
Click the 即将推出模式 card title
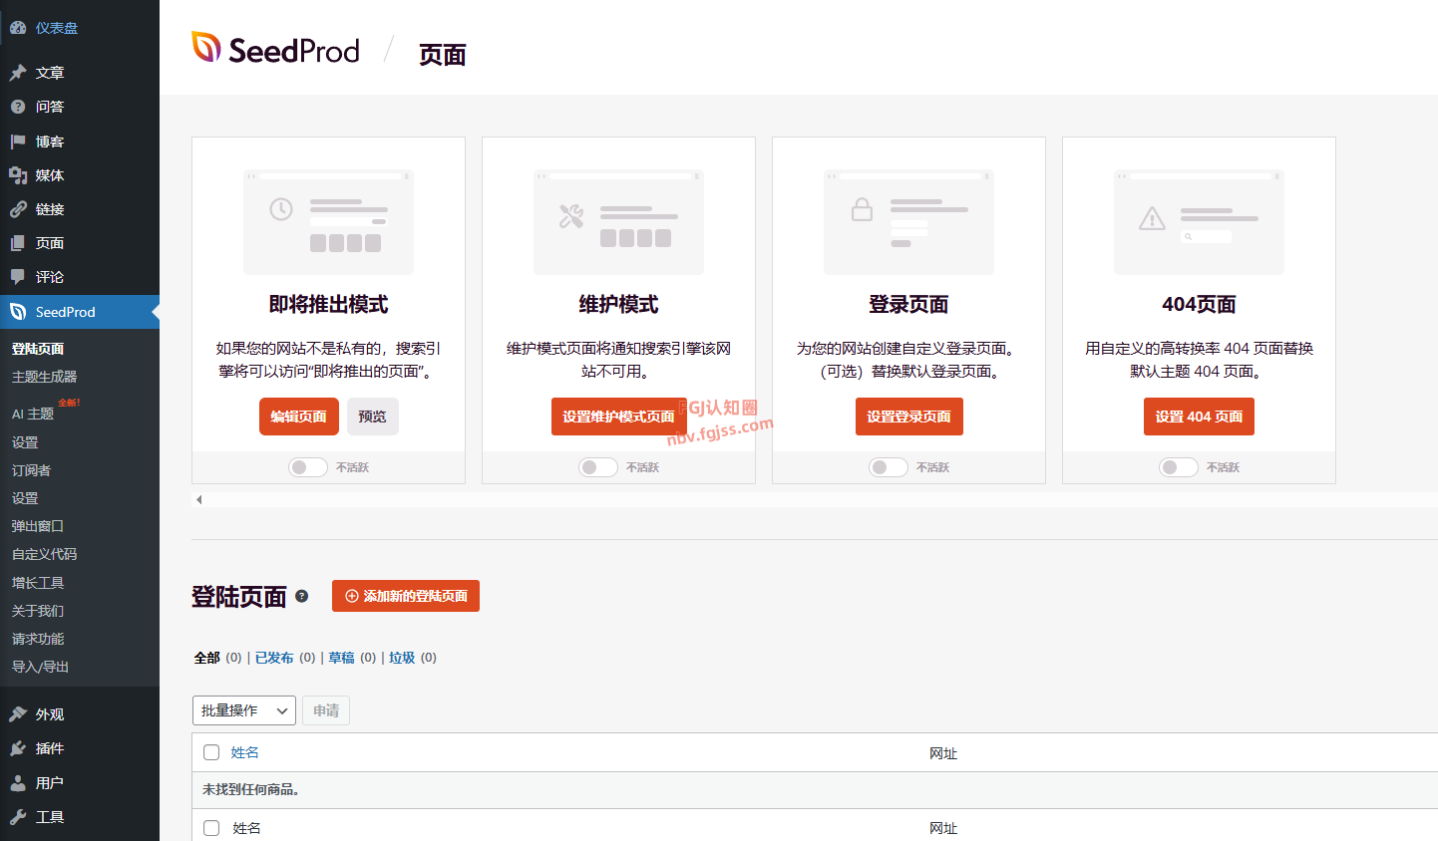coord(328,305)
